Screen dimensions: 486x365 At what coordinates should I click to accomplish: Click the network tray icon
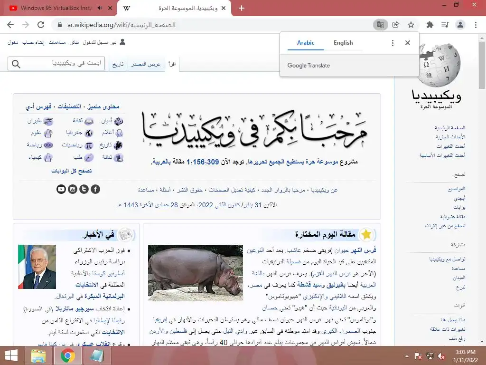click(430, 356)
